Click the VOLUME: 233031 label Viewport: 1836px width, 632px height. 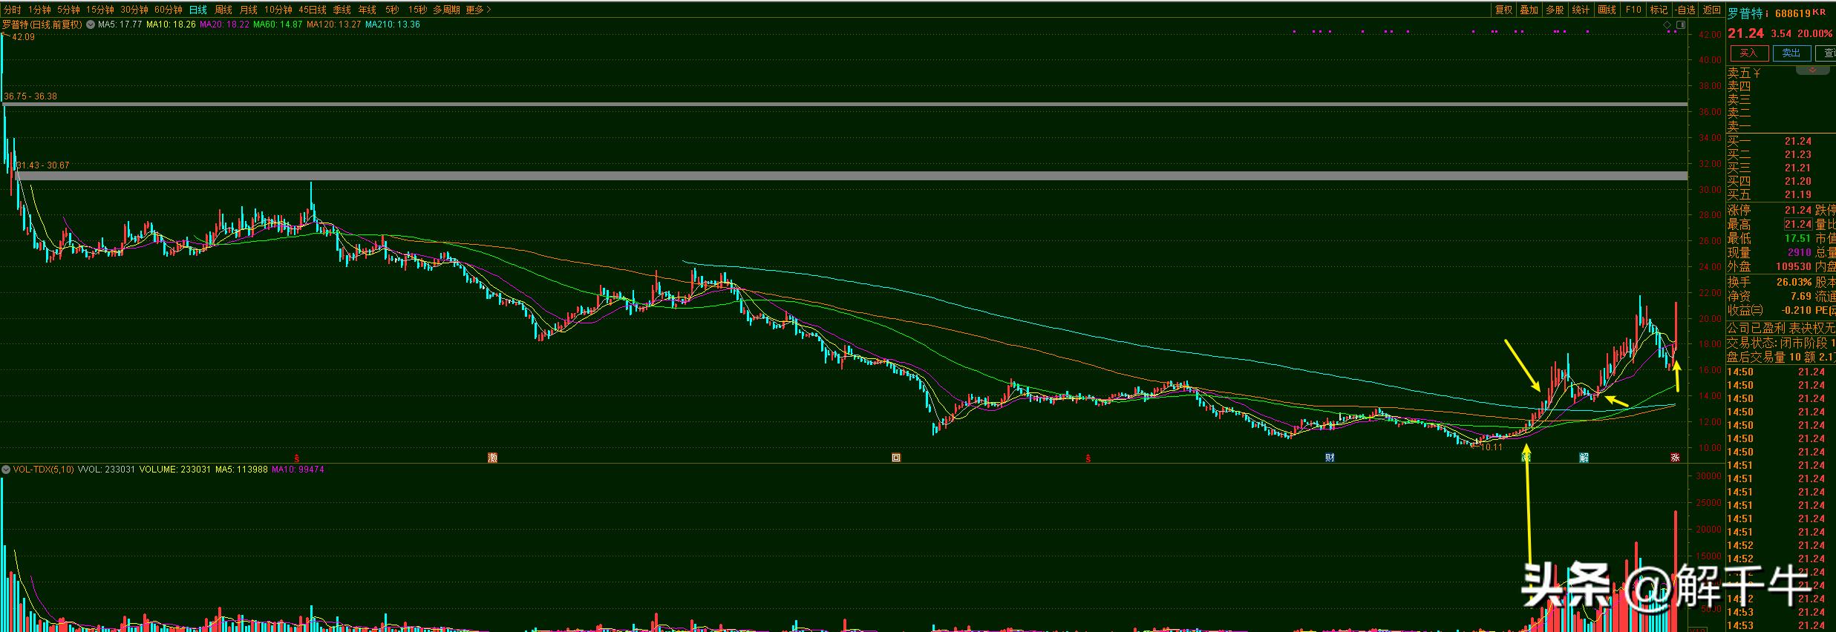174,470
